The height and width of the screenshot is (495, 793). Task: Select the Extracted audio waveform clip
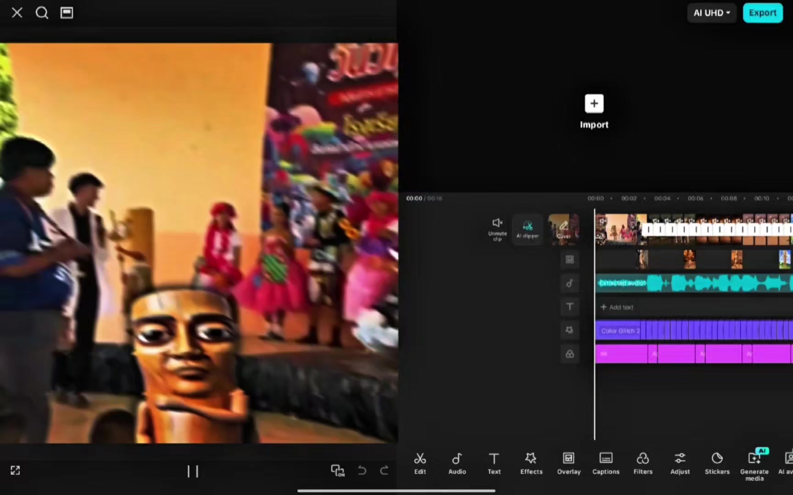[x=694, y=283]
